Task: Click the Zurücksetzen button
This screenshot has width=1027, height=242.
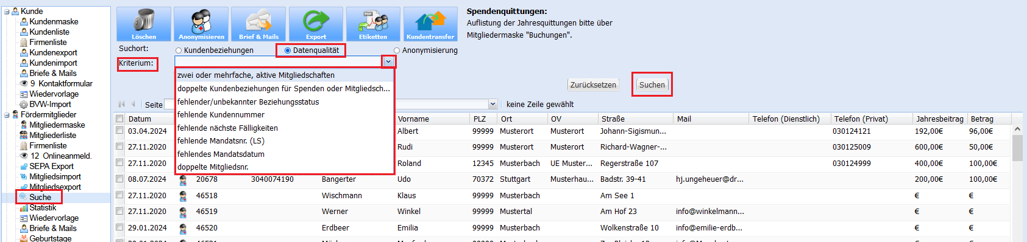Action: pos(593,85)
